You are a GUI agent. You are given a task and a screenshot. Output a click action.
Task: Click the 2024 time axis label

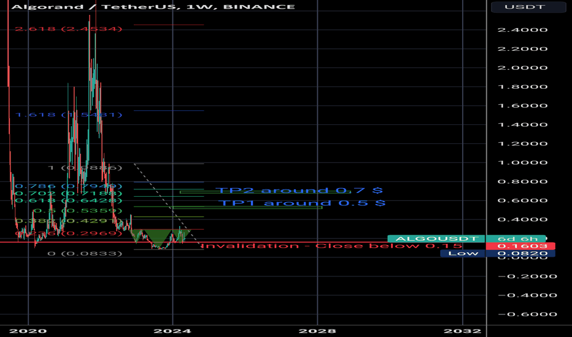pyautogui.click(x=172, y=331)
